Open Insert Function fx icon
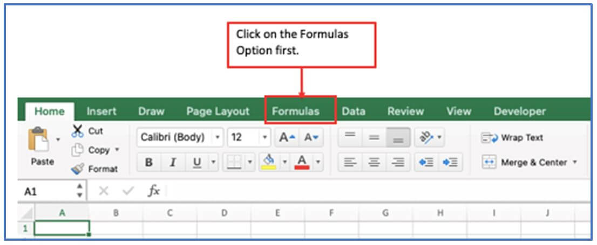Viewport: 597px width, 245px height. click(x=153, y=191)
